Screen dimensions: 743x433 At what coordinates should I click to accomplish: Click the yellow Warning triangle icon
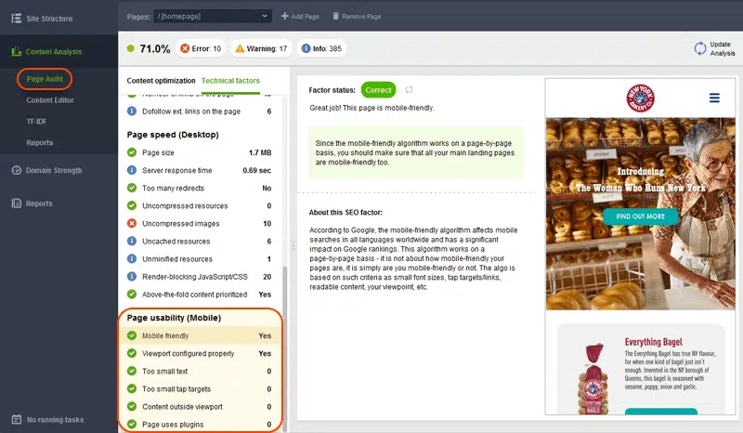point(240,48)
